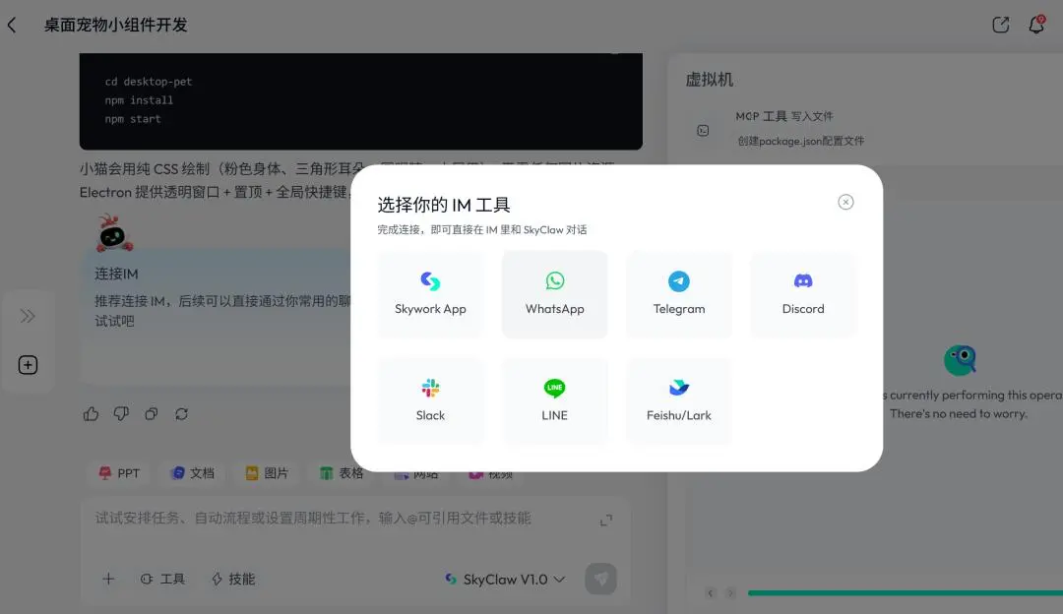Viewport: 1063px width, 614px height.
Task: Regenerate the response with the refresh icon
Action: click(182, 413)
